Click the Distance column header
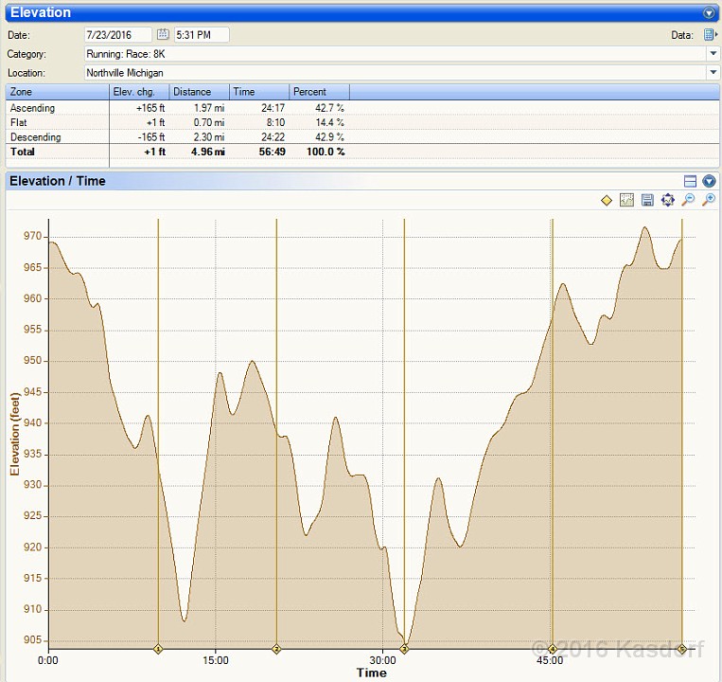This screenshot has width=722, height=682. 199,92
